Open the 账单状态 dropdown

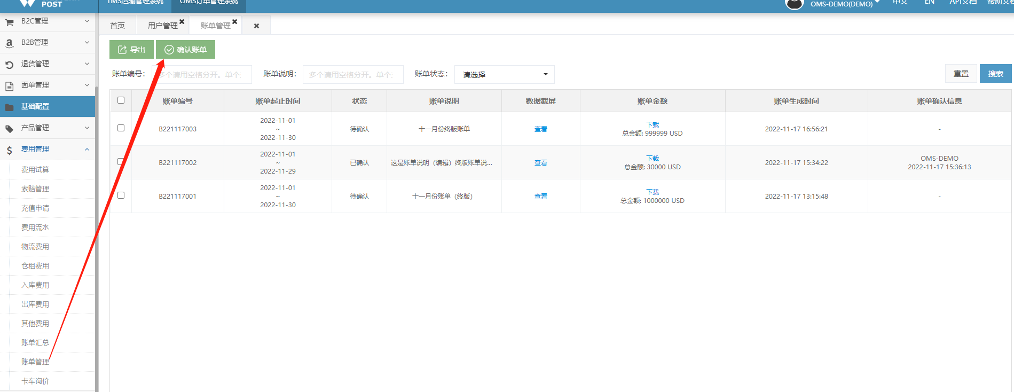504,74
